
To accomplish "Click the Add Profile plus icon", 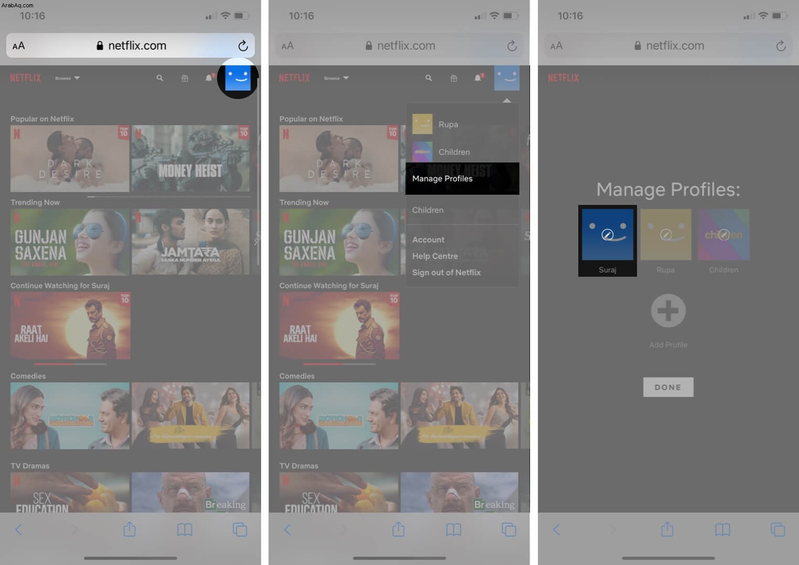I will pyautogui.click(x=668, y=311).
